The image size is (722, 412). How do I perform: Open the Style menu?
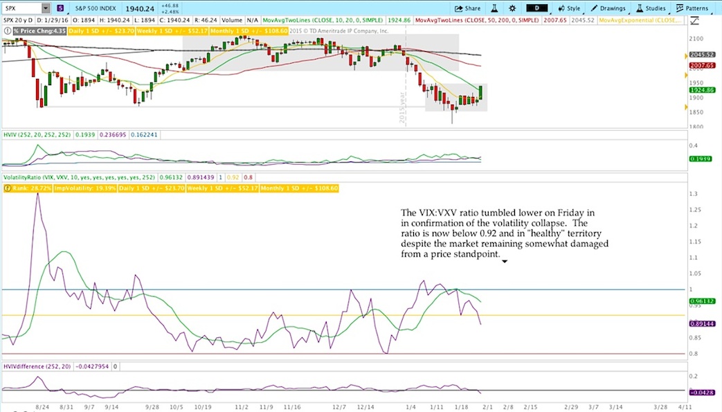(569, 8)
